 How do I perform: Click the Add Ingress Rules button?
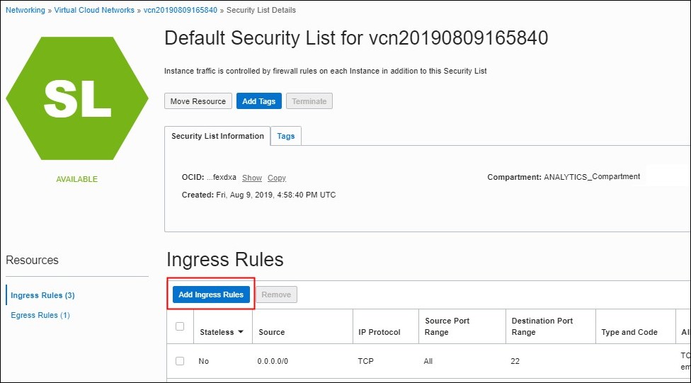pos(211,295)
